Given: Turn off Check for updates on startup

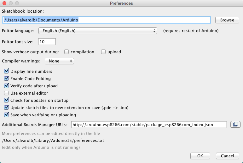Looking at the screenshot, I should [6, 100].
